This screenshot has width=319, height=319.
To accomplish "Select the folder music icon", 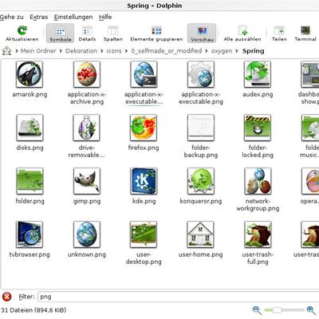I will tap(310, 128).
